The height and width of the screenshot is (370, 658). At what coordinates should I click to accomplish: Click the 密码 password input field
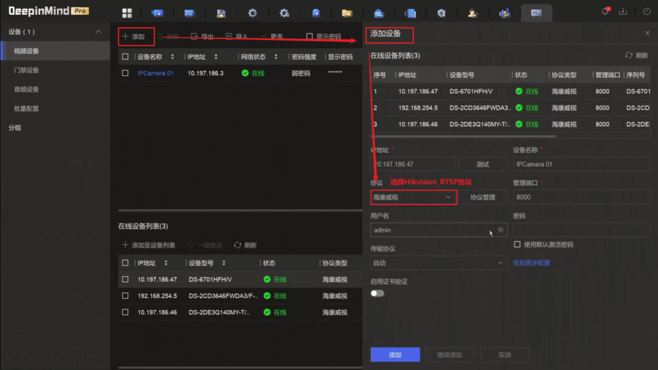(581, 230)
